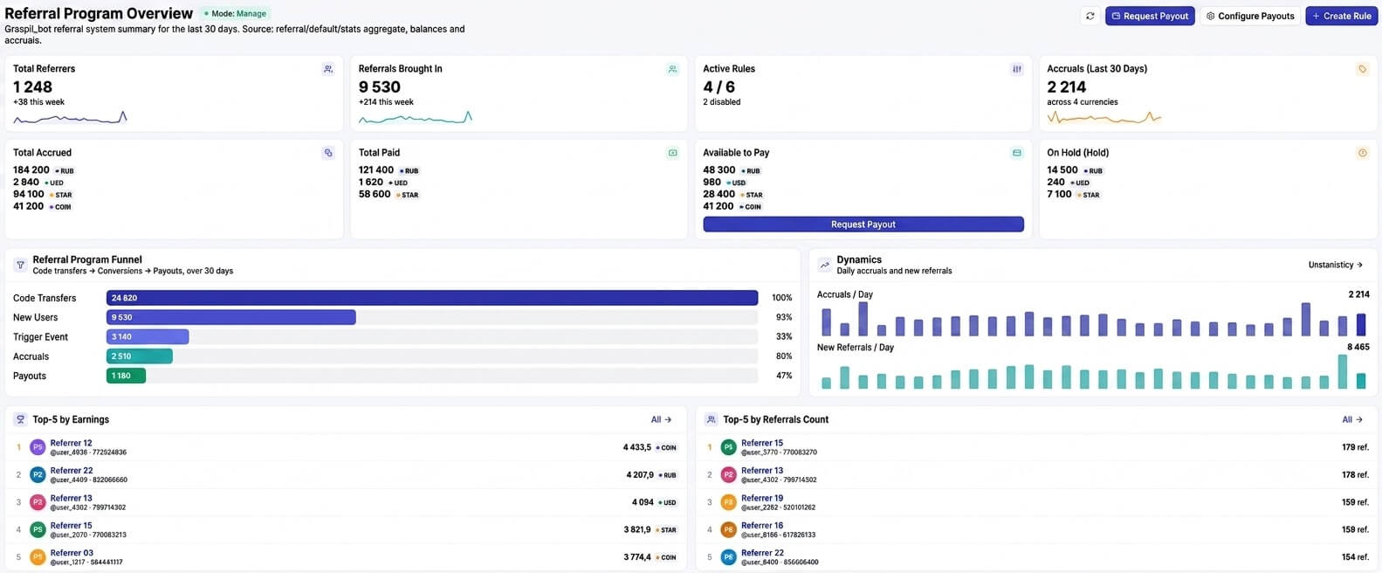Select Referrer 16 avatar in referrals list
The width and height of the screenshot is (1382, 573).
(x=728, y=529)
